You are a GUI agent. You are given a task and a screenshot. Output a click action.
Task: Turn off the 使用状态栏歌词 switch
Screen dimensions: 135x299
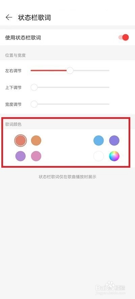124,37
